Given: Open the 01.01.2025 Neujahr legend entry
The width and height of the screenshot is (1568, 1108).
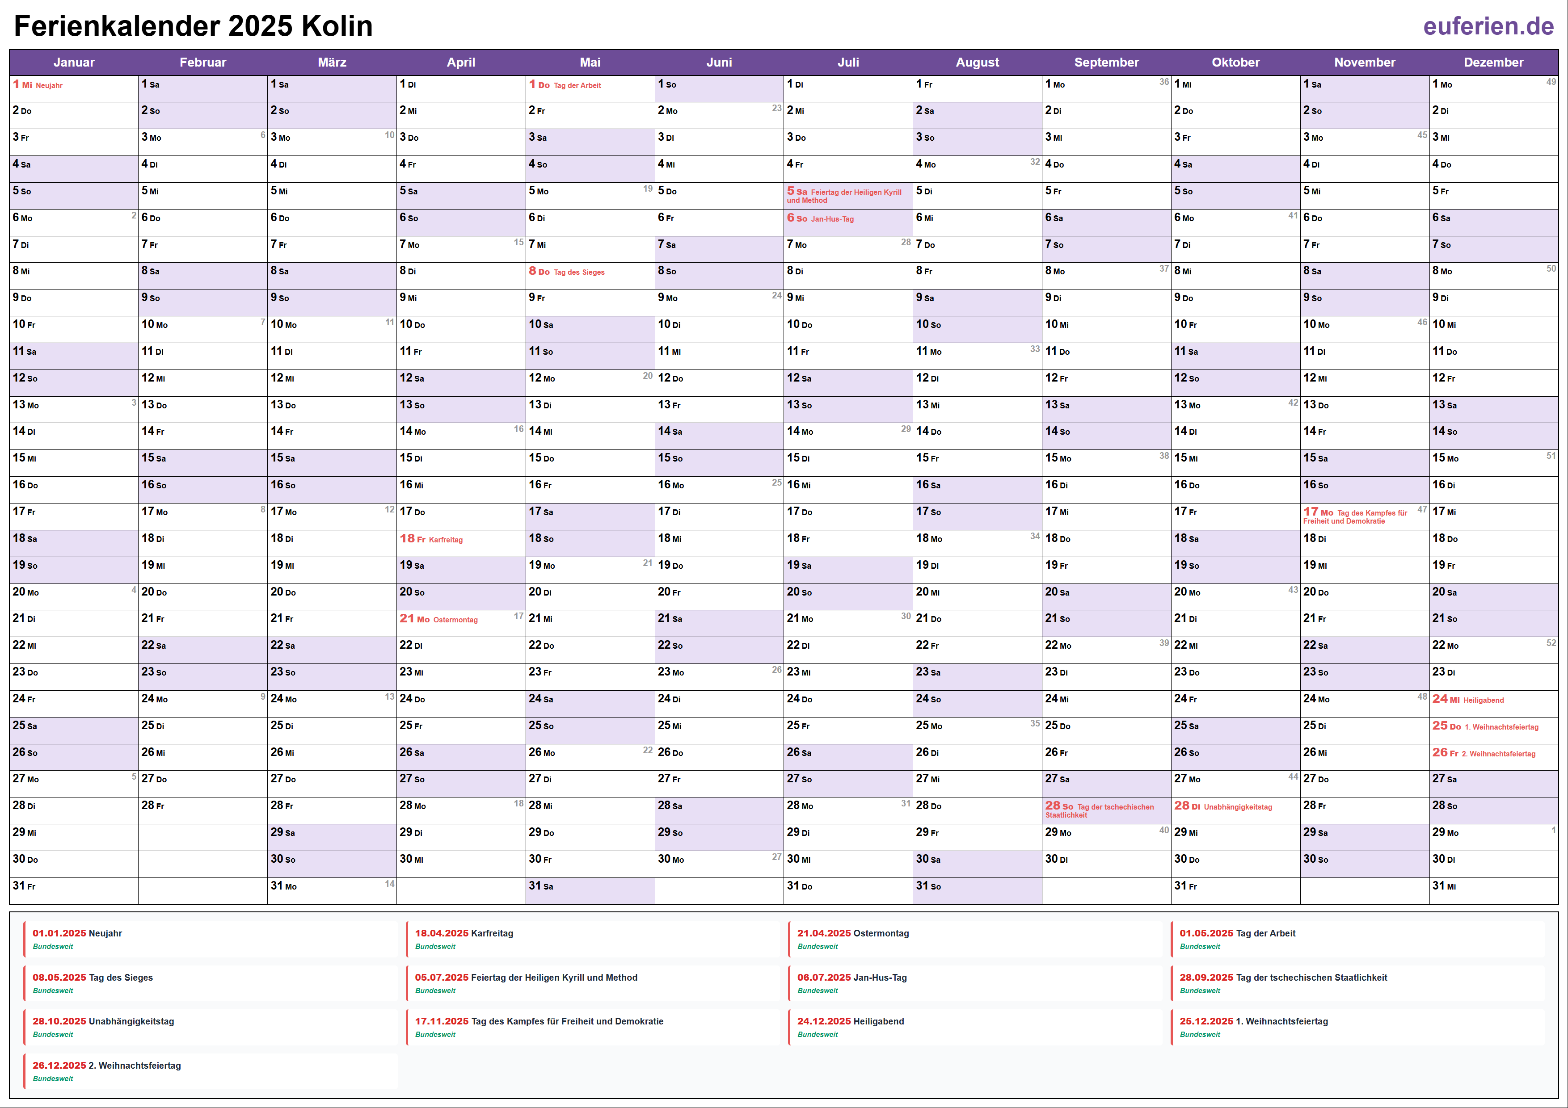Looking at the screenshot, I should (211, 939).
